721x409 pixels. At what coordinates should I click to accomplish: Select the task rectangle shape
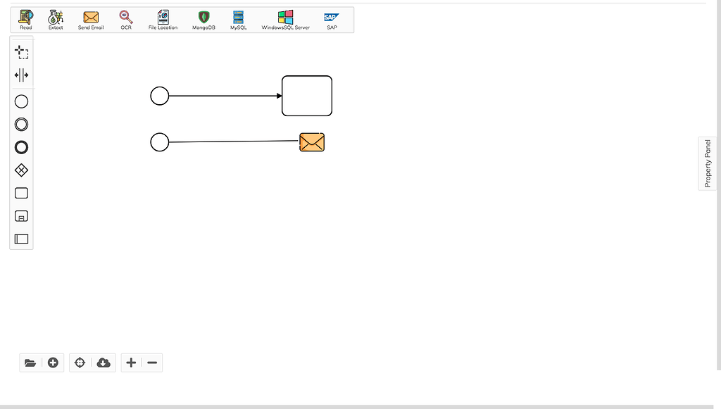pos(21,193)
